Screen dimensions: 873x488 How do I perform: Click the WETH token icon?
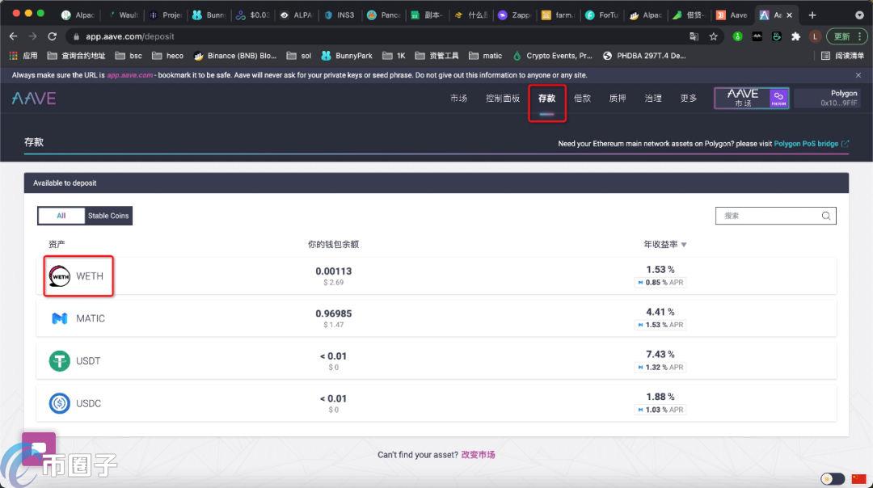pos(60,276)
